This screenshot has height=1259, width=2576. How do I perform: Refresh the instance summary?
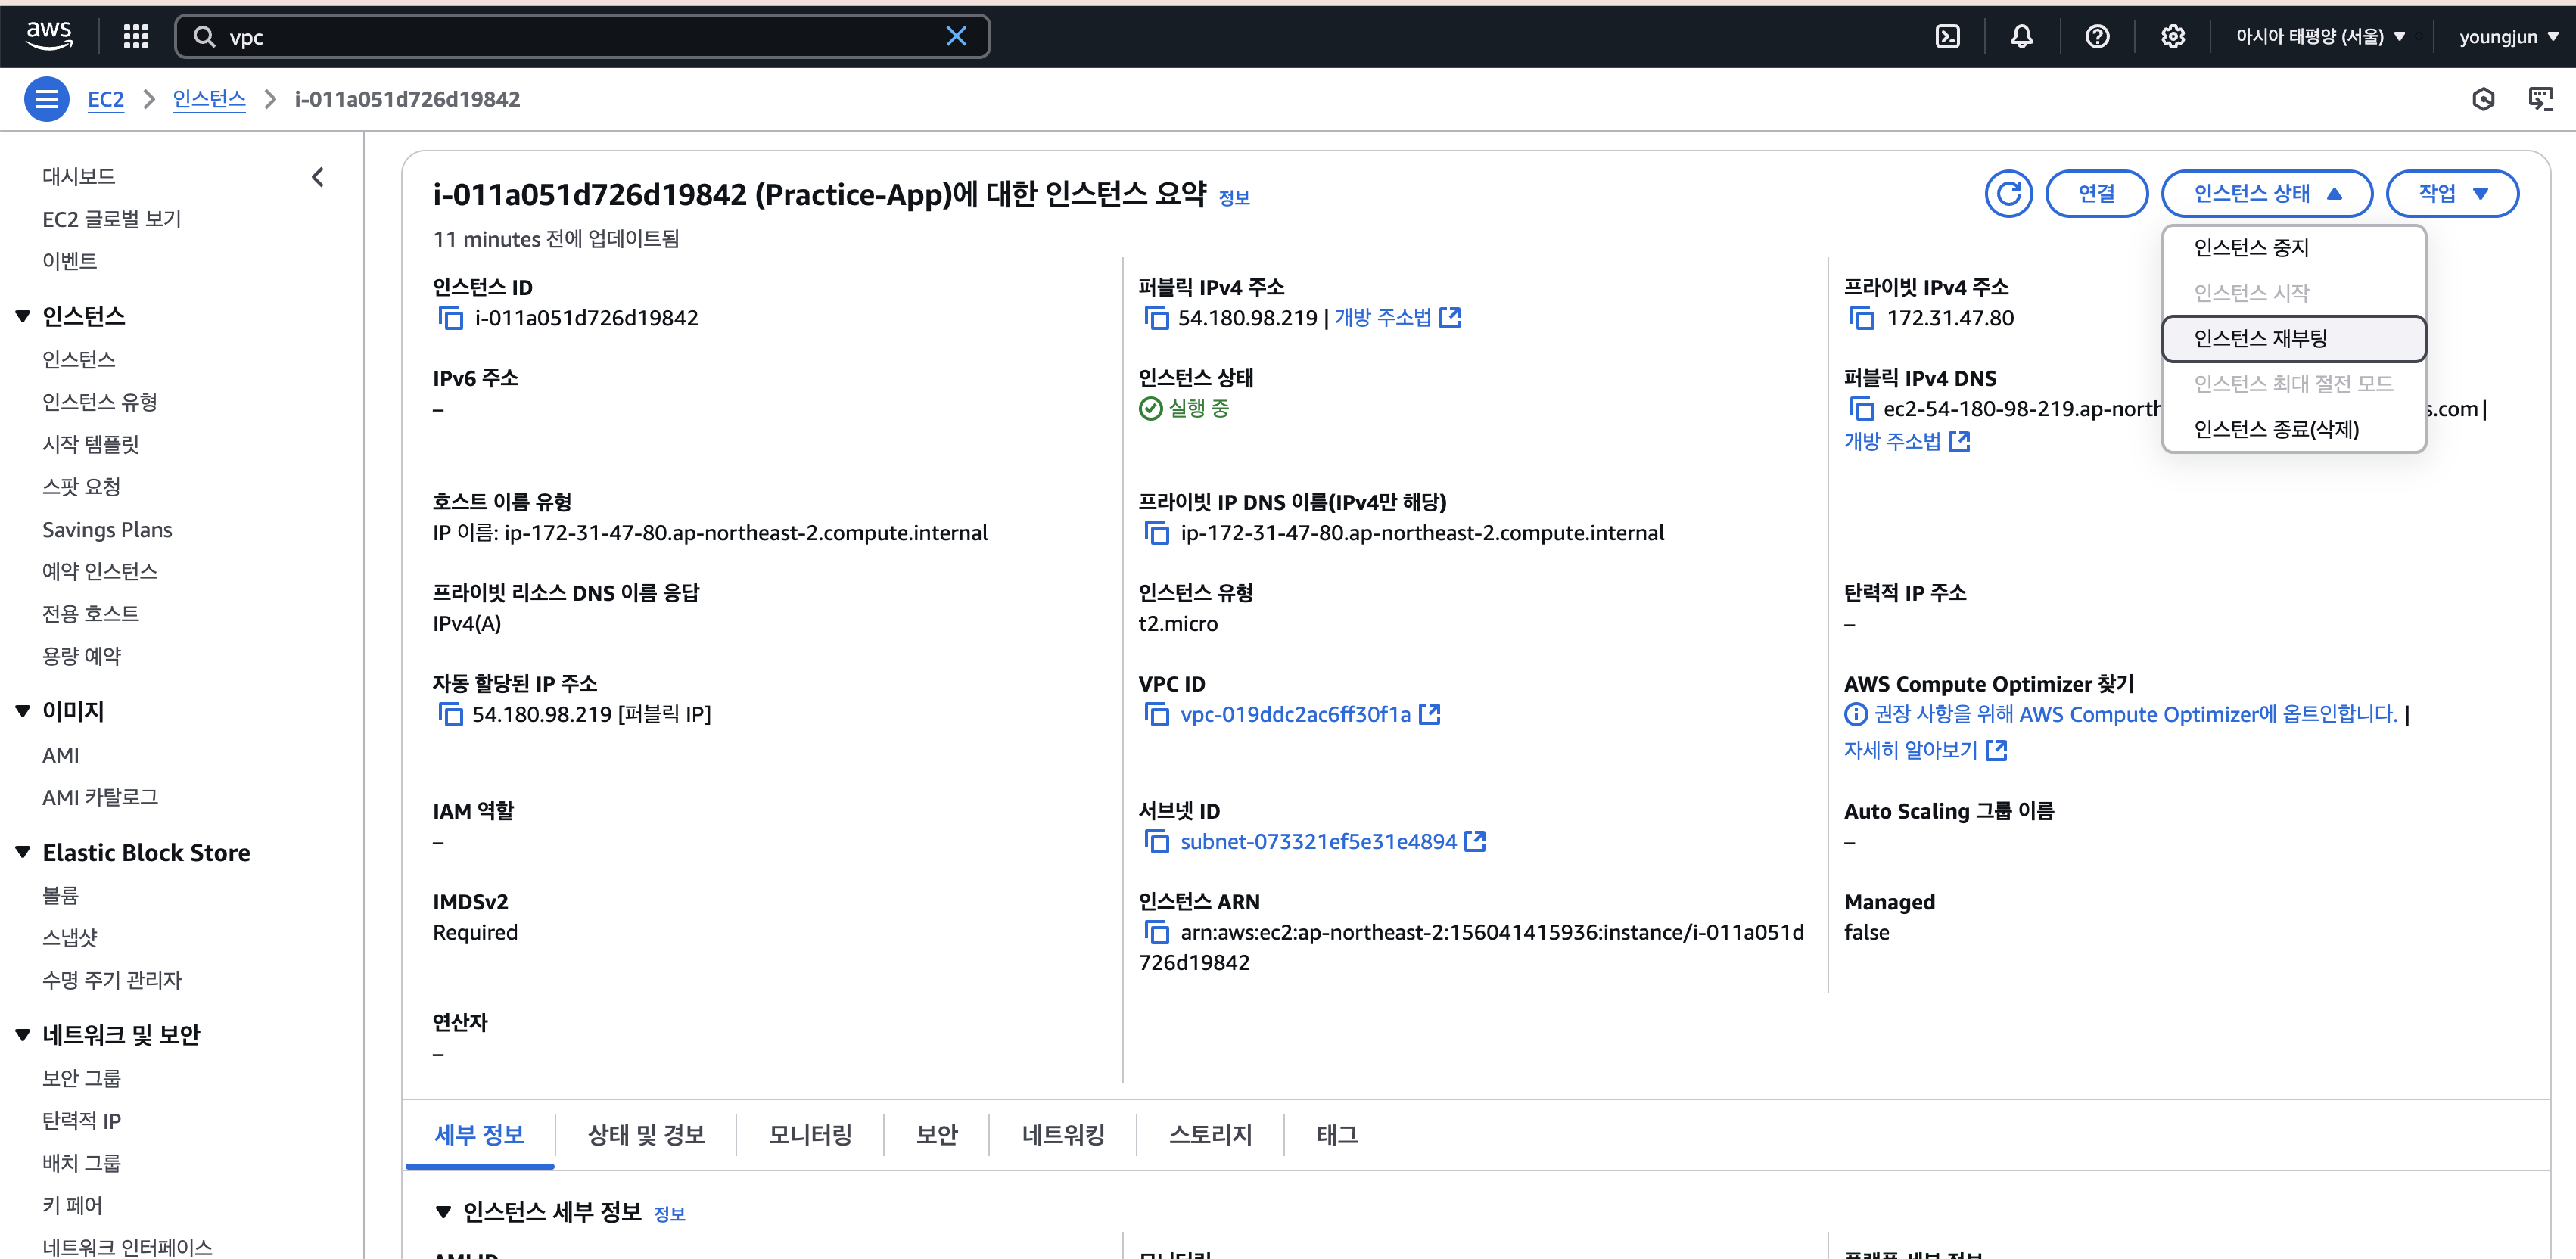point(2008,193)
